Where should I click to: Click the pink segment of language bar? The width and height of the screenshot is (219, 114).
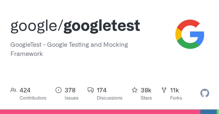[100, 112]
